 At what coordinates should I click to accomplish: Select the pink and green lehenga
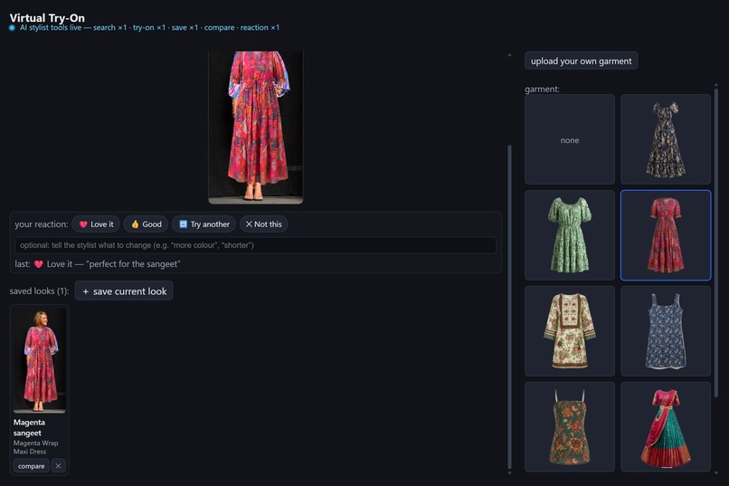[666, 427]
